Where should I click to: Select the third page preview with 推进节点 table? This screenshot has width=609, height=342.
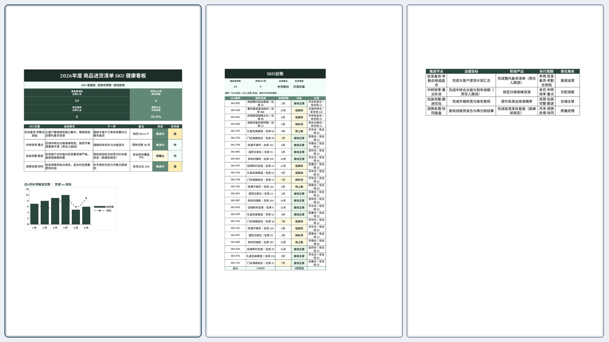click(505, 171)
